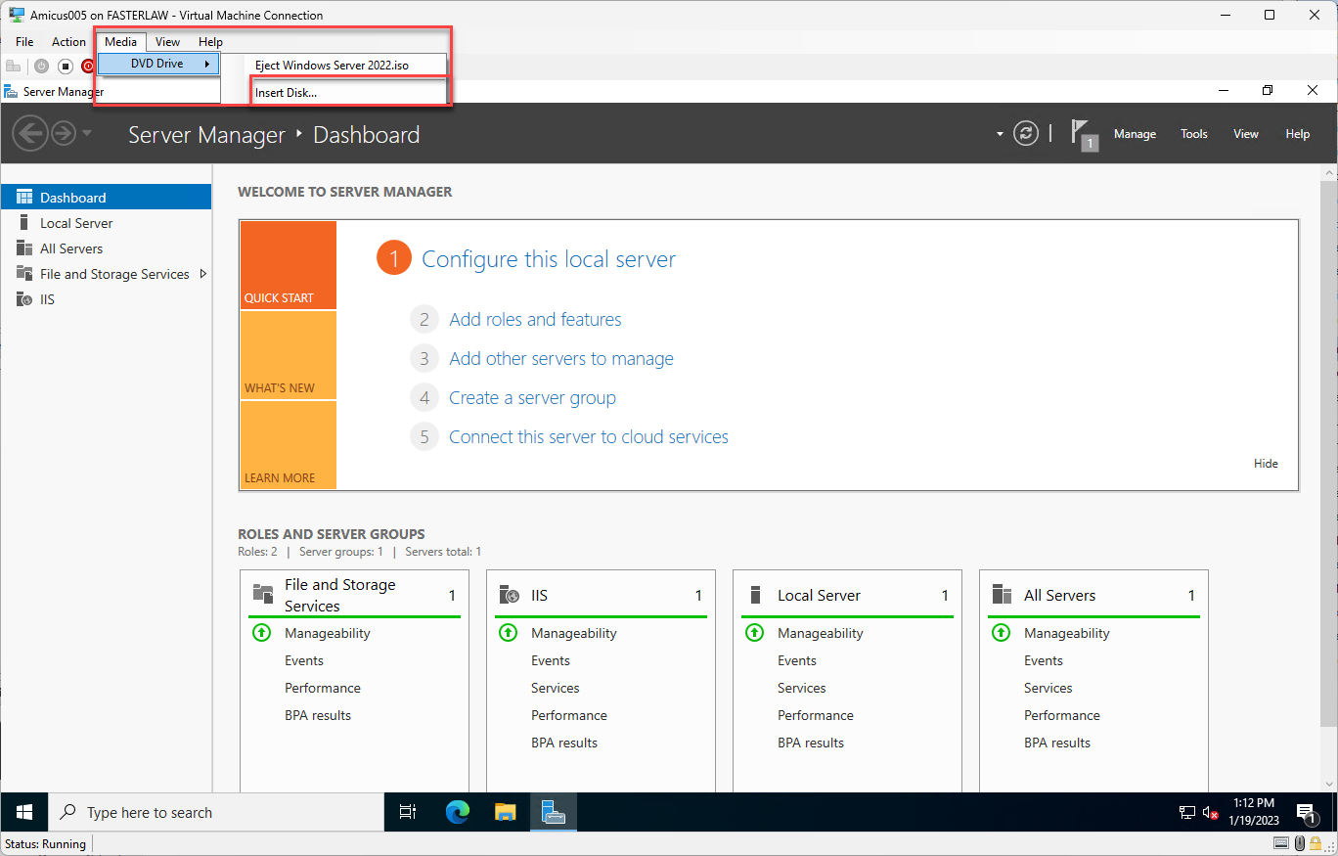
Task: Click the Local Server icon in the sidebar
Action: coord(24,223)
